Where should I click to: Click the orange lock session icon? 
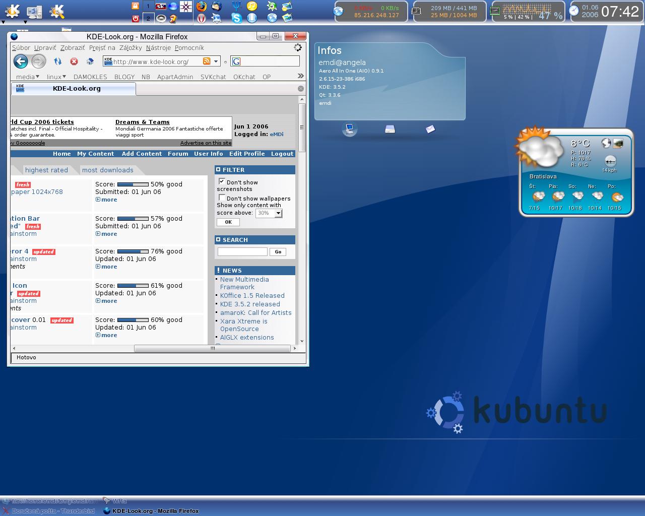coord(135,6)
